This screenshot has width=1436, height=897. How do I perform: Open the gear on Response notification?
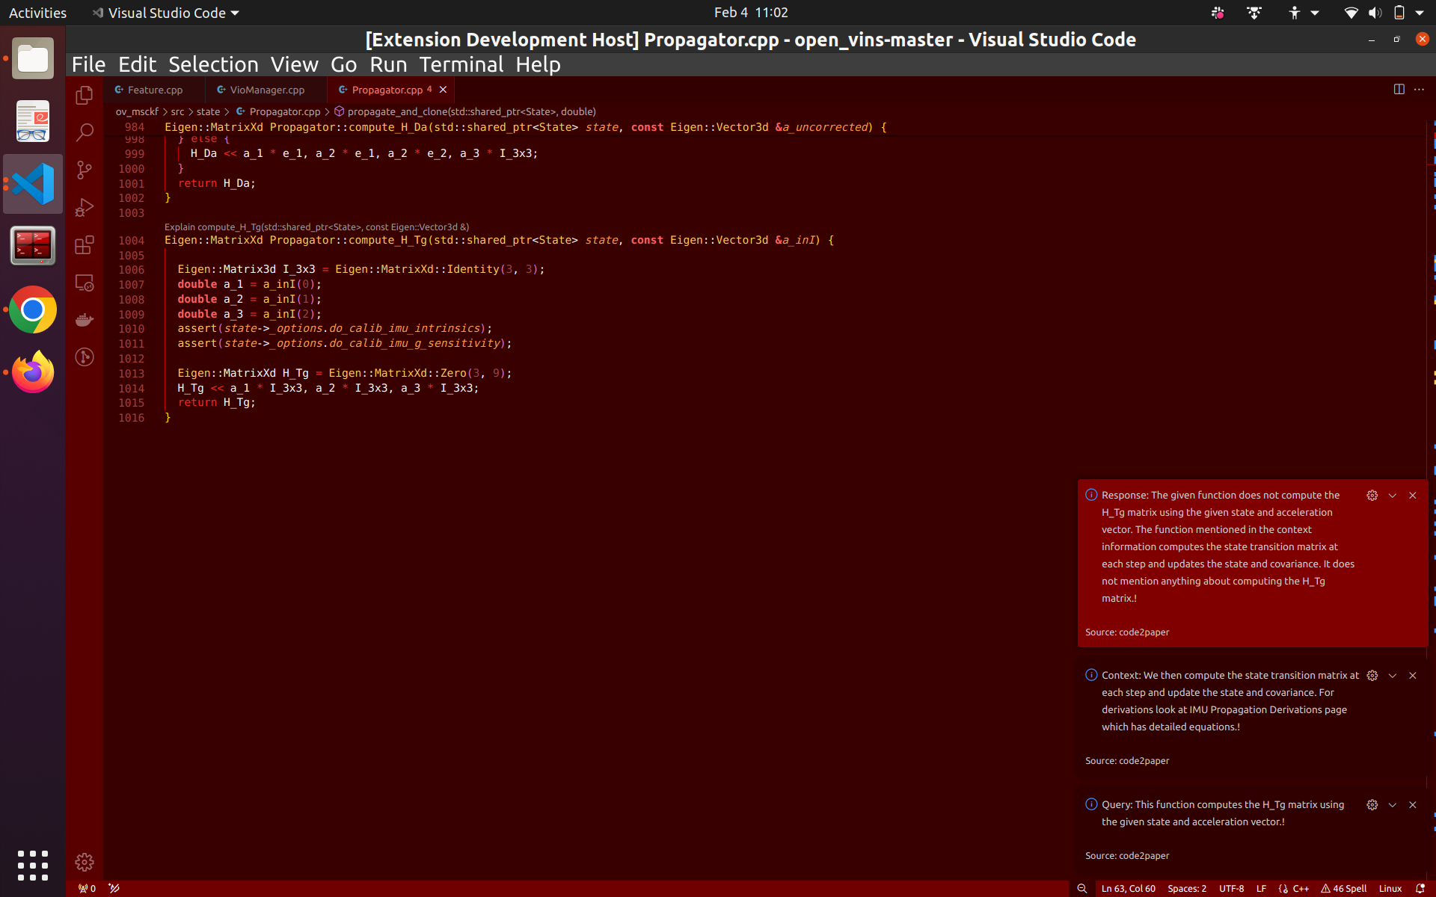[1372, 496]
